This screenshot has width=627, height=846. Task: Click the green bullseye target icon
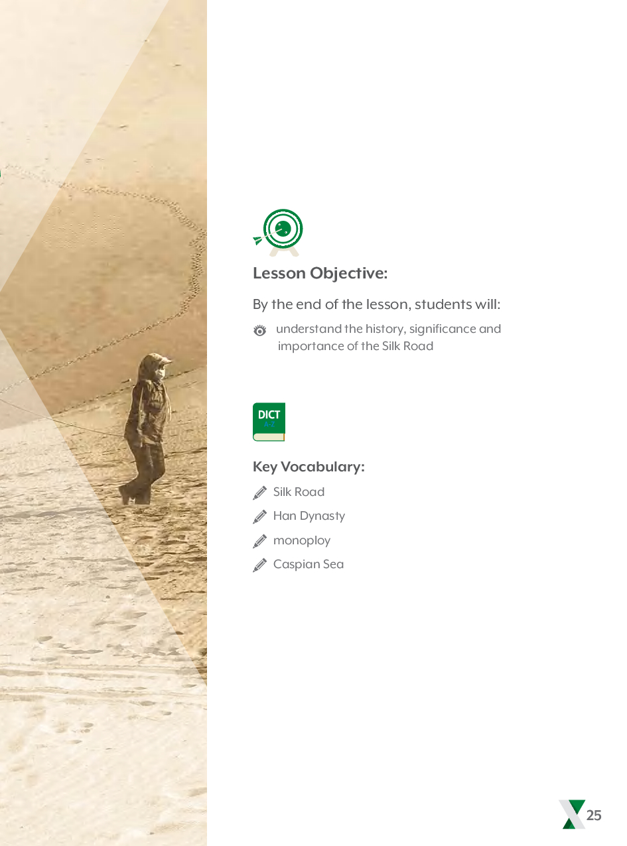(279, 233)
